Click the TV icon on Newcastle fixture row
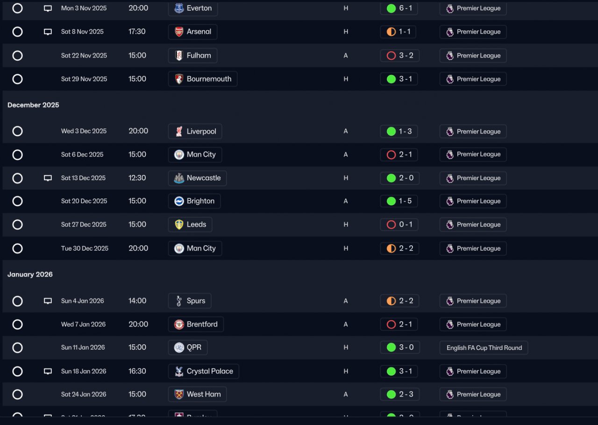The width and height of the screenshot is (598, 425). click(x=48, y=178)
